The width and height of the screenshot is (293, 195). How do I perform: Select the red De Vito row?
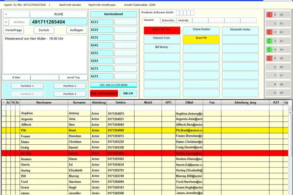145,153
